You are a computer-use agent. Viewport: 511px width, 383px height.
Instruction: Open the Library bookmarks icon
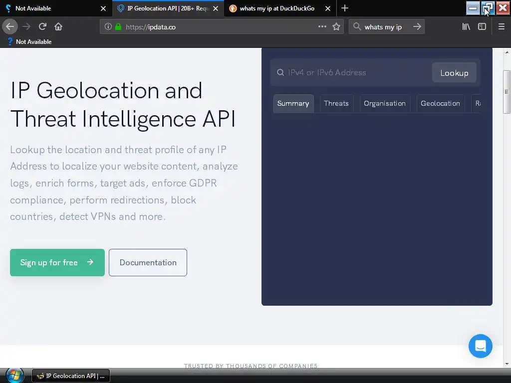tap(466, 27)
